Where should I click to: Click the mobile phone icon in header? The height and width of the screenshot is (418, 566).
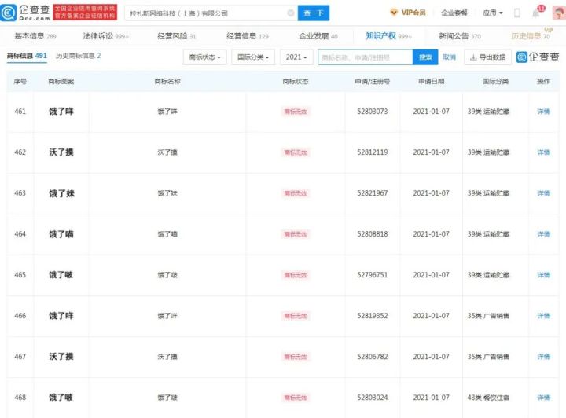tap(516, 13)
